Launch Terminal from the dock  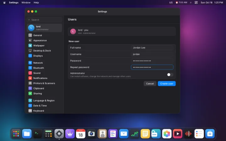point(38,134)
